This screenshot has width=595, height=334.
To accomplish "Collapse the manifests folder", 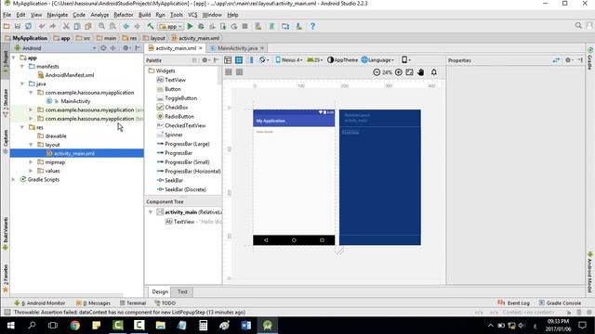I will click(22, 66).
